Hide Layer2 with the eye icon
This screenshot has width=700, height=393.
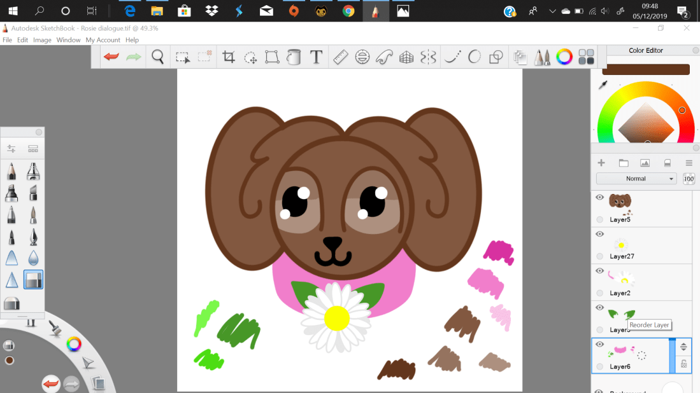[599, 271]
